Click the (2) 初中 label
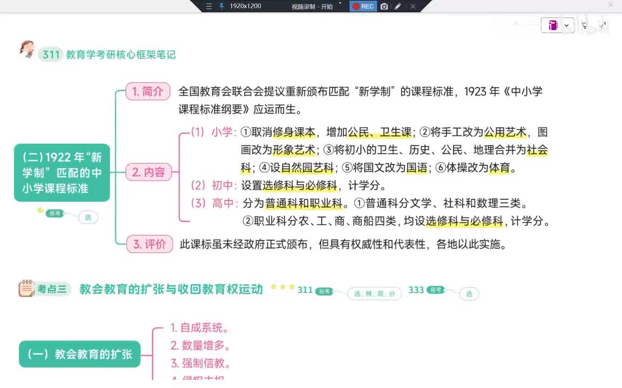This screenshot has width=622, height=388. [214, 185]
